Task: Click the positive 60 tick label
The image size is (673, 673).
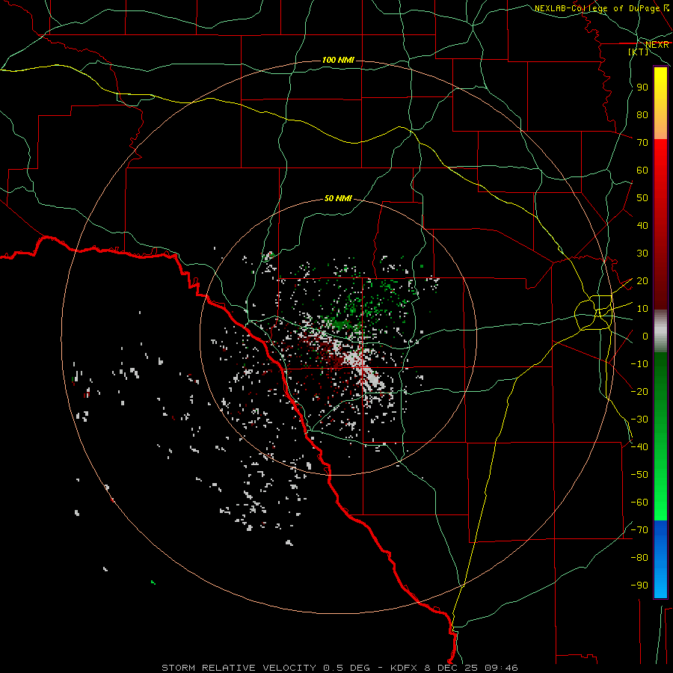Action: coord(642,170)
